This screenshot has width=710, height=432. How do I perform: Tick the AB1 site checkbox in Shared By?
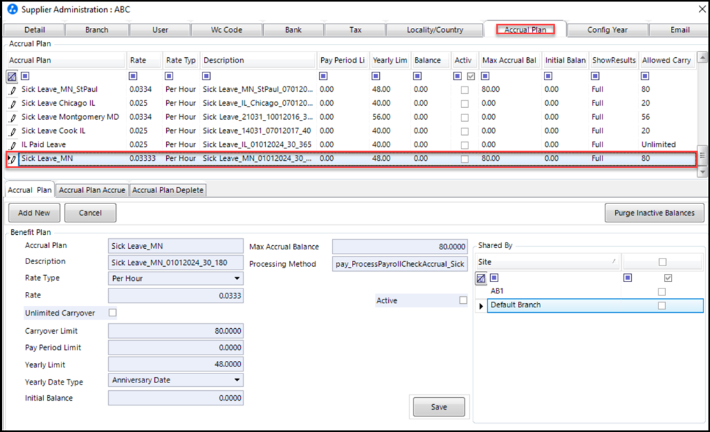pos(662,291)
